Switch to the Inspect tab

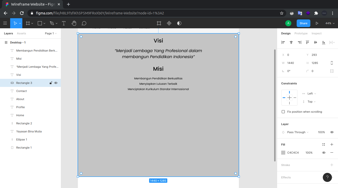[x=316, y=33]
